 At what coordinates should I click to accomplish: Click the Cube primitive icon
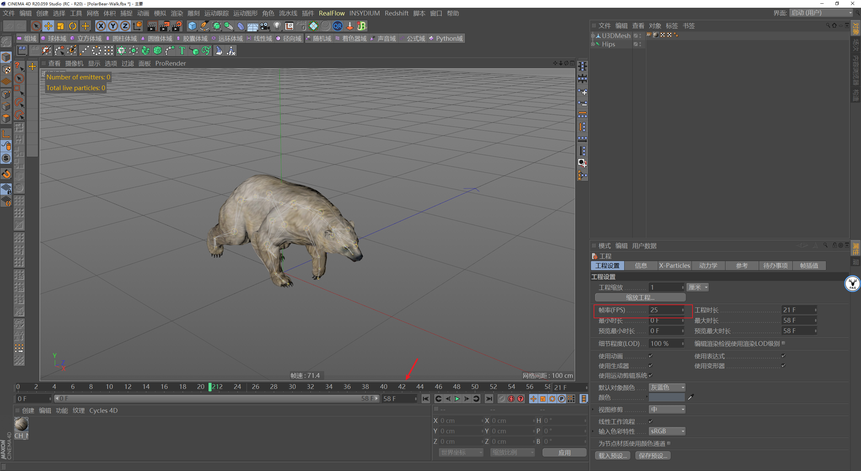pos(192,26)
